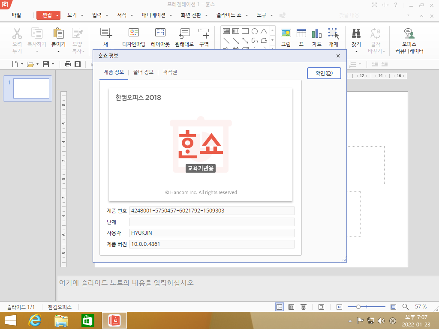Click the Section (구역) icon
The width and height of the screenshot is (439, 329).
[204, 33]
